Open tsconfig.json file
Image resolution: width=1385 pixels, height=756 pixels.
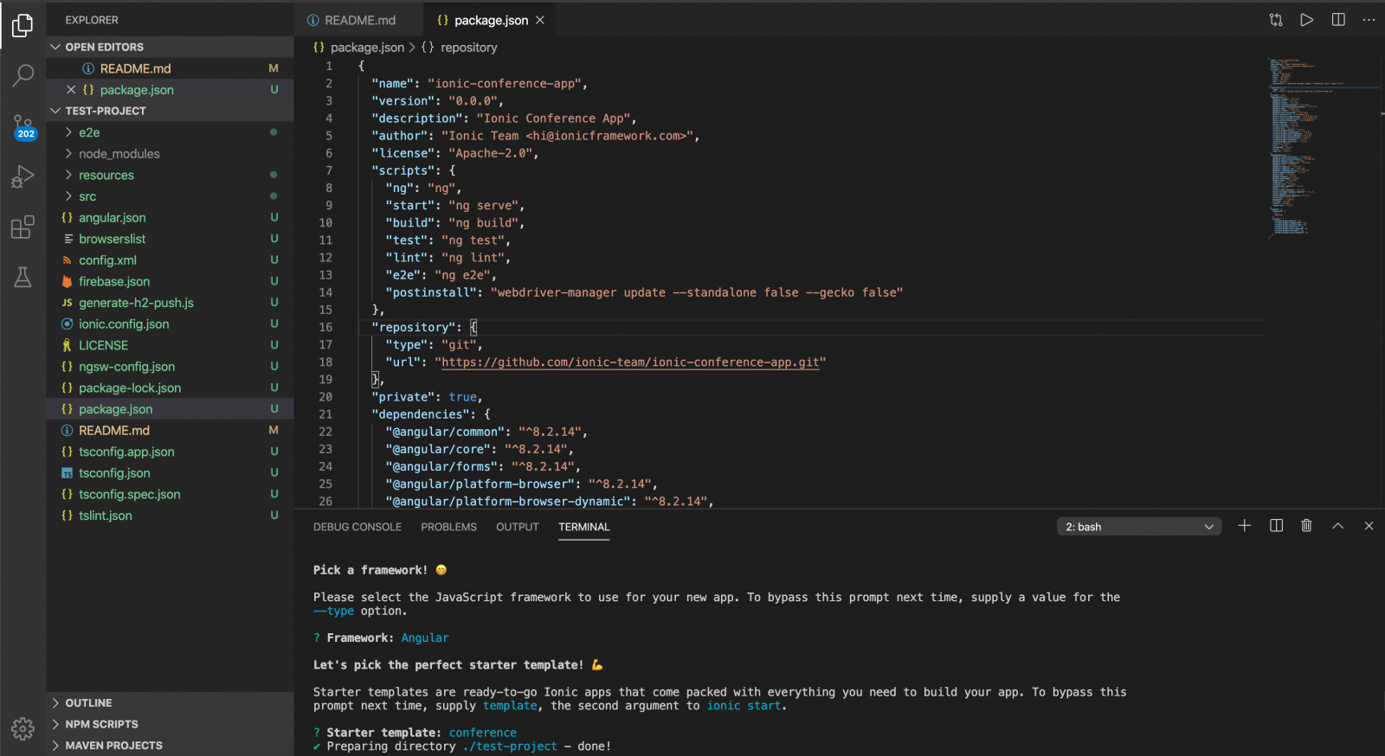[170, 473]
